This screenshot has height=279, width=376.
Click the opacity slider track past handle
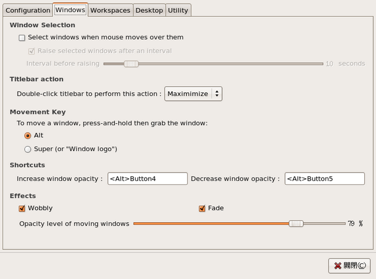click(324, 224)
